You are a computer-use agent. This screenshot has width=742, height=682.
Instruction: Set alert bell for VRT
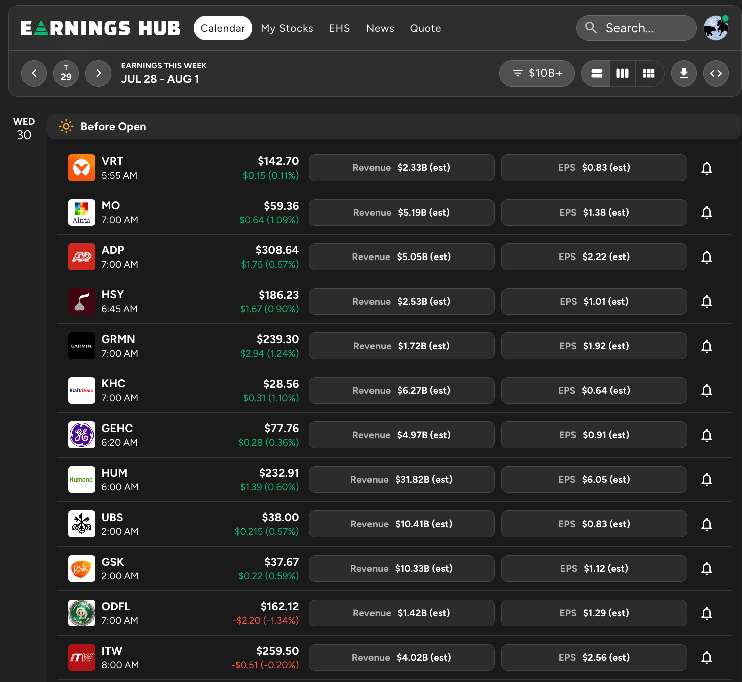(707, 168)
